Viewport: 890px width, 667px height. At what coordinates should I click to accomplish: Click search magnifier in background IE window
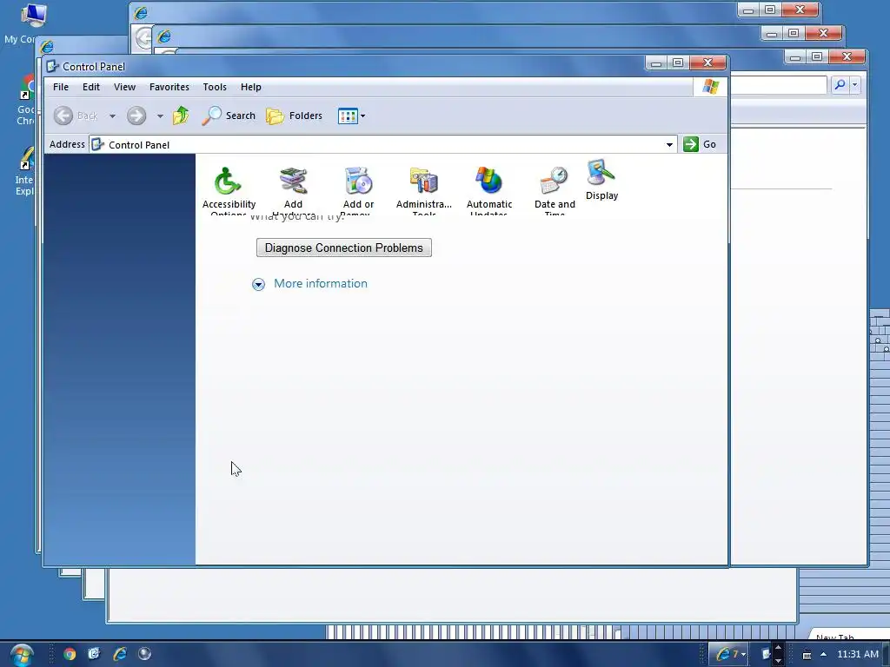pyautogui.click(x=840, y=85)
